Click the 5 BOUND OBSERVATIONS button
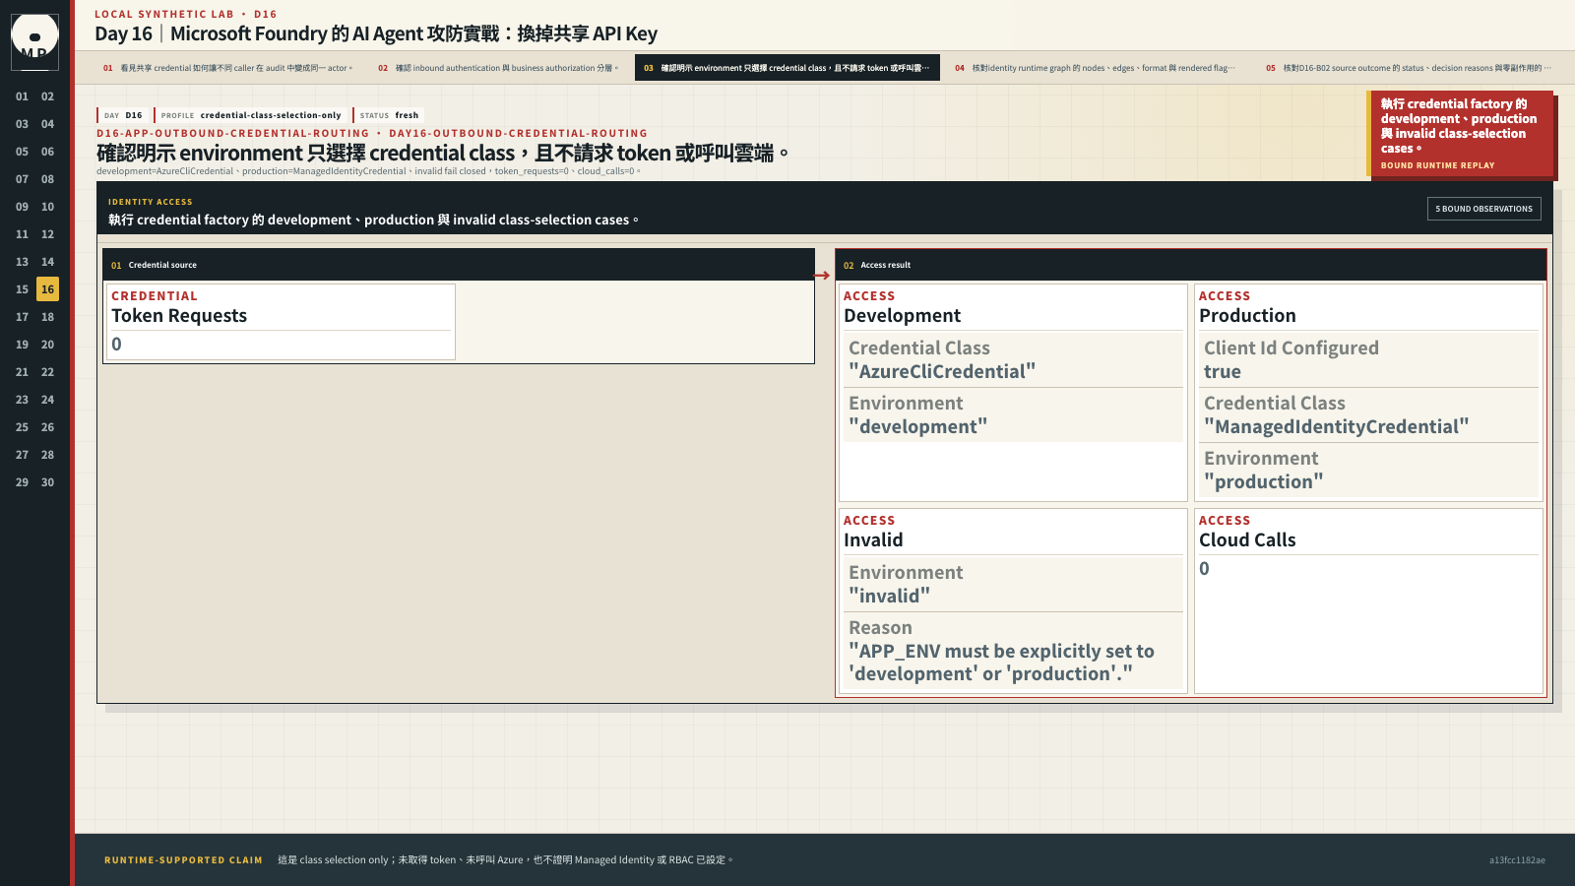This screenshot has height=886, width=1575. tap(1483, 209)
